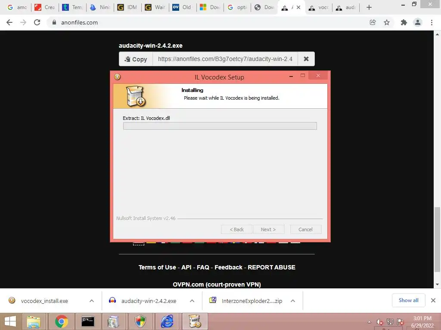441x330 pixels.
Task: Click the Back button in the installer
Action: pos(236,229)
